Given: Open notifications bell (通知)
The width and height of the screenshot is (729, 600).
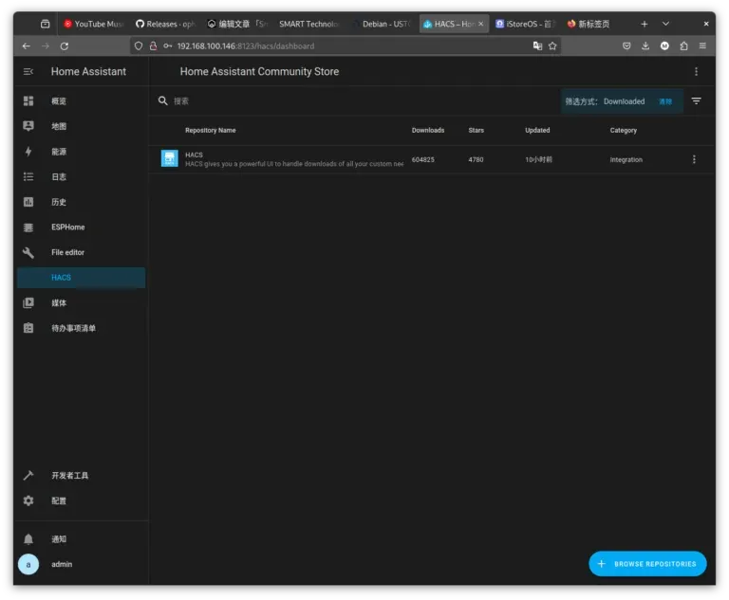Looking at the screenshot, I should (x=28, y=539).
